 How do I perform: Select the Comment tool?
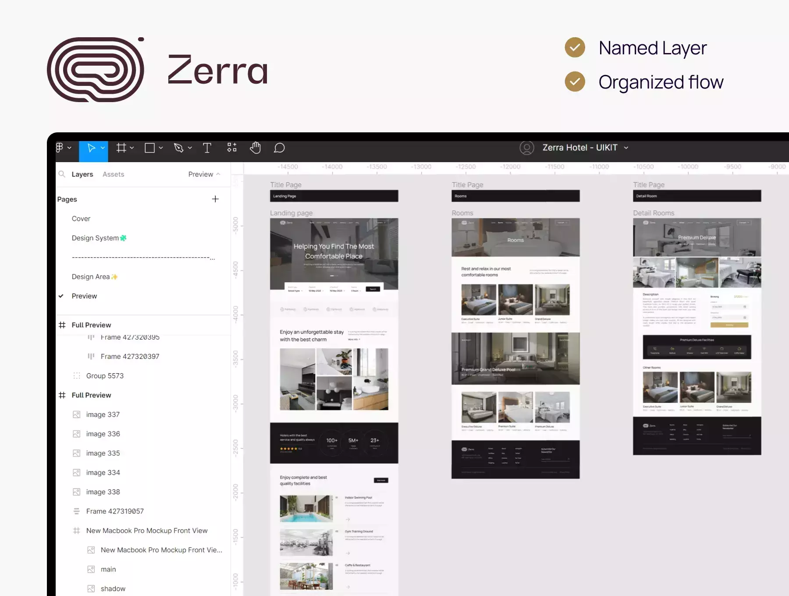point(279,148)
